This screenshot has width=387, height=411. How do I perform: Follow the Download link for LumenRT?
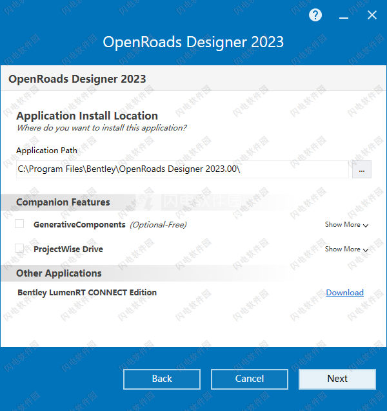click(x=344, y=293)
